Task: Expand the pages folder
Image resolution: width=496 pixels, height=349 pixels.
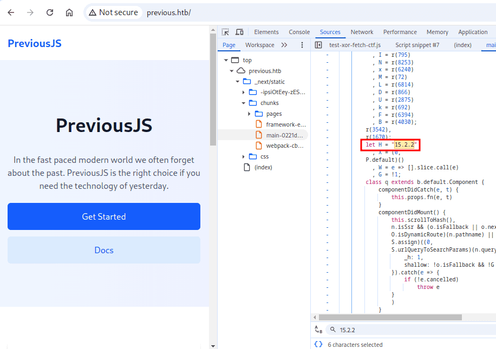Action: click(249, 114)
